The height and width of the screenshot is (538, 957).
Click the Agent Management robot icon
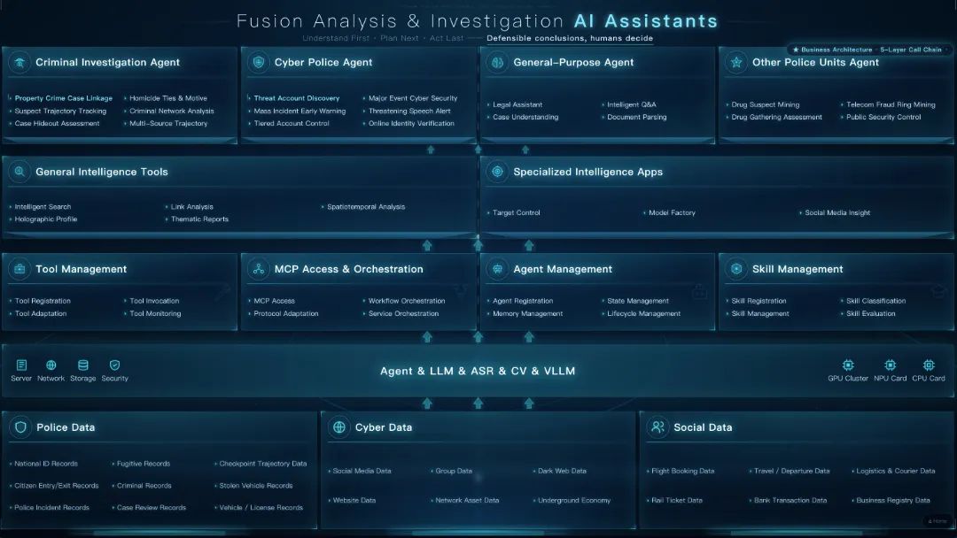tap(497, 269)
